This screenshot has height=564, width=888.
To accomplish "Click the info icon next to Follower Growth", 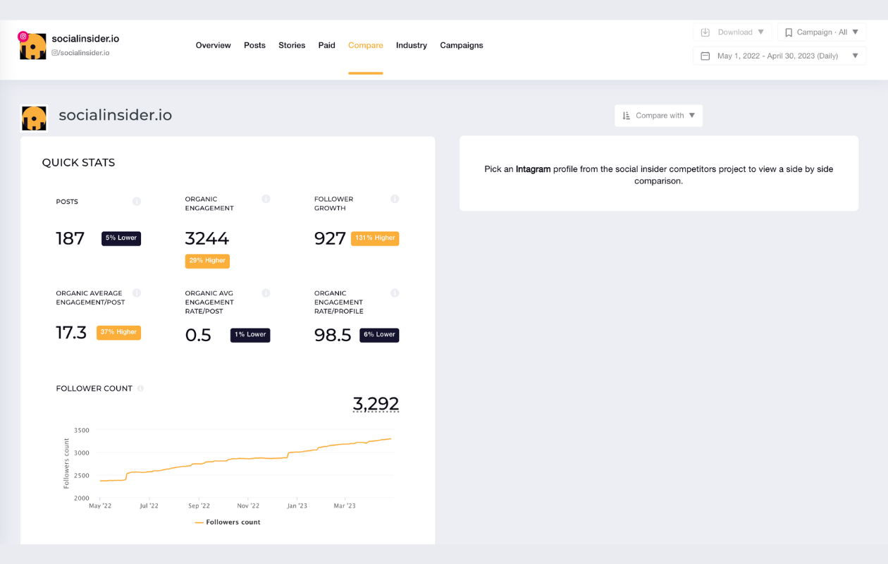I will click(x=395, y=200).
